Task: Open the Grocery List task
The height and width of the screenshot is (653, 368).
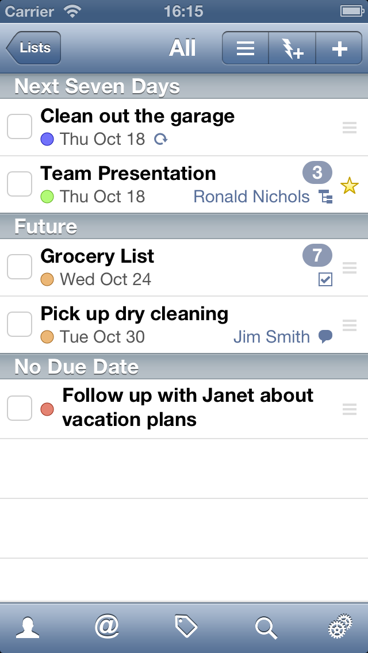Action: (98, 256)
